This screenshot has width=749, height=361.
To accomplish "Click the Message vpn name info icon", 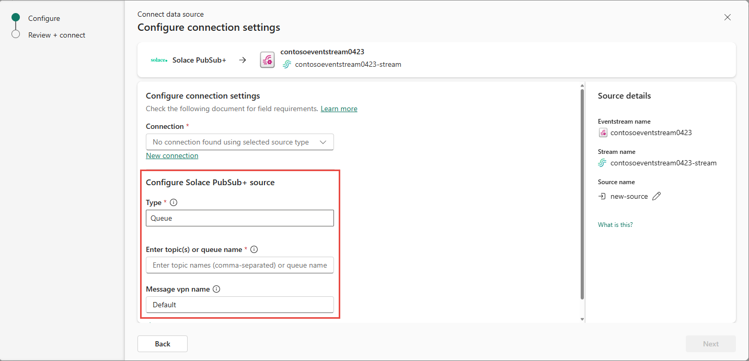I will point(216,289).
